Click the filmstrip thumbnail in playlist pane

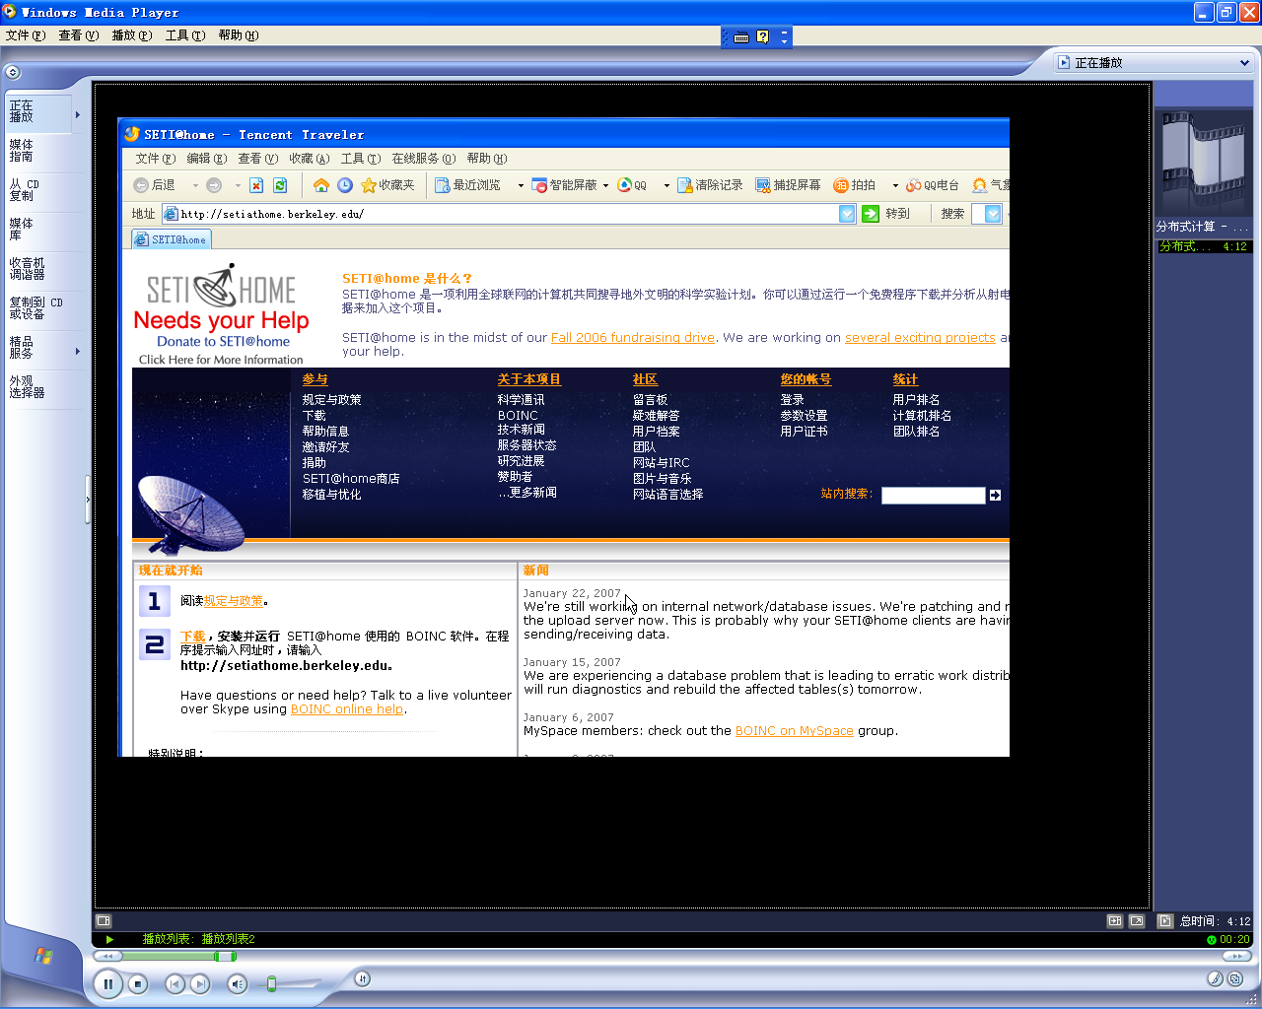1204,162
